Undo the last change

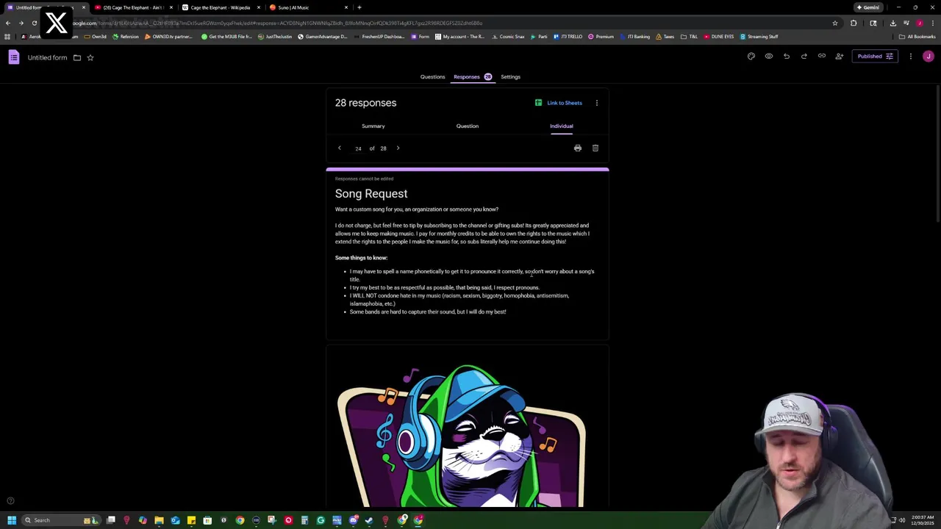(x=787, y=57)
